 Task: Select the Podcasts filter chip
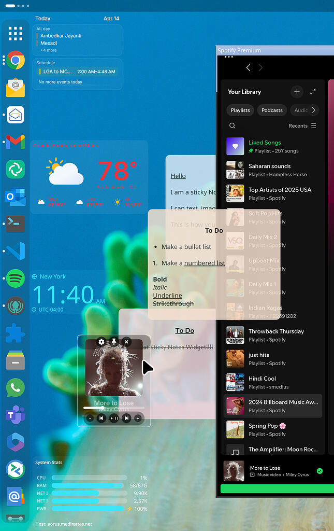(272, 110)
